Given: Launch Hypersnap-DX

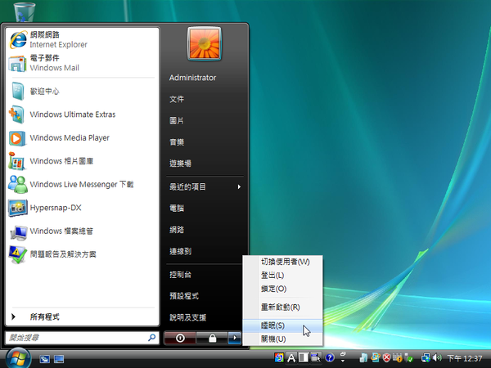Looking at the screenshot, I should click(82, 208).
